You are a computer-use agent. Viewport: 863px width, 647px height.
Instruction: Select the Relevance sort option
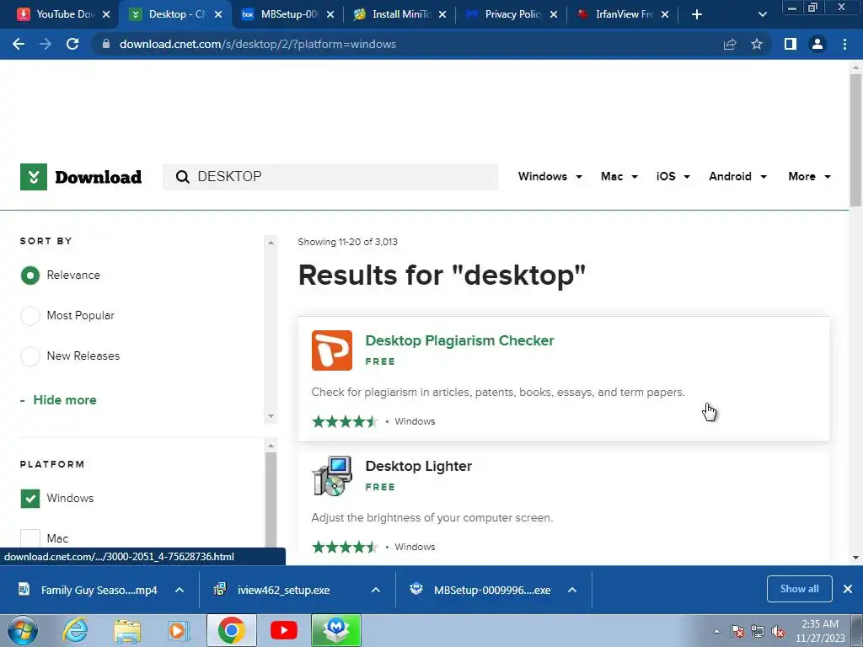click(30, 275)
